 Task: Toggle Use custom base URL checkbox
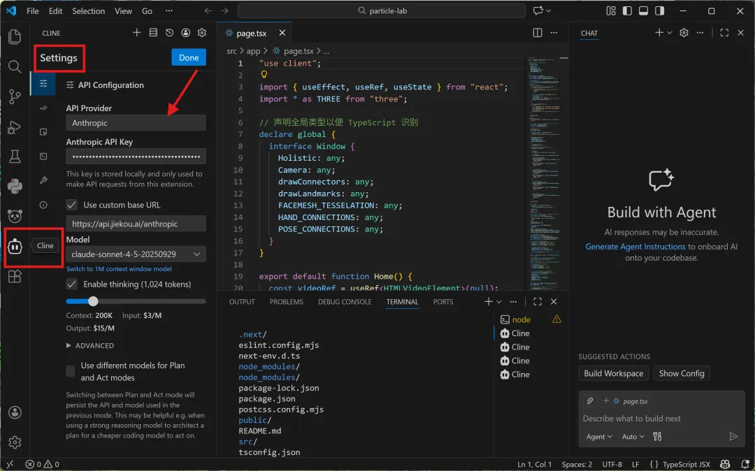click(72, 205)
